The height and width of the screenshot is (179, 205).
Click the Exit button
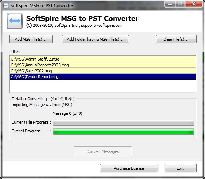pos(180,168)
